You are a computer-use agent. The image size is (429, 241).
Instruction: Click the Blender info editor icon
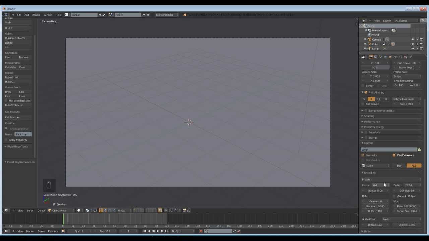click(x=6, y=15)
